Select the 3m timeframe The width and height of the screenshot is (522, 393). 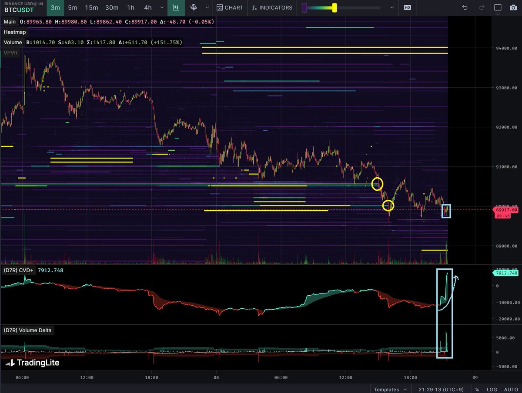(55, 7)
